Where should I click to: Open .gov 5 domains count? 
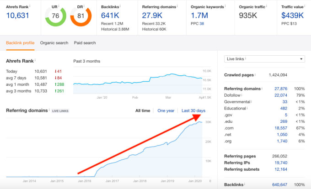click(286, 115)
